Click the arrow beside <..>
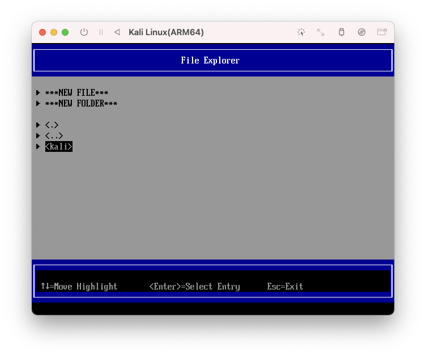The width and height of the screenshot is (426, 357). pos(38,135)
